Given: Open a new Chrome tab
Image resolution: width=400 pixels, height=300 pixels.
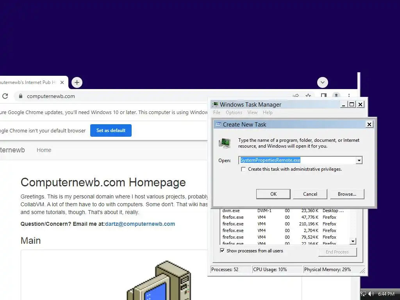Looking at the screenshot, I should (77, 82).
